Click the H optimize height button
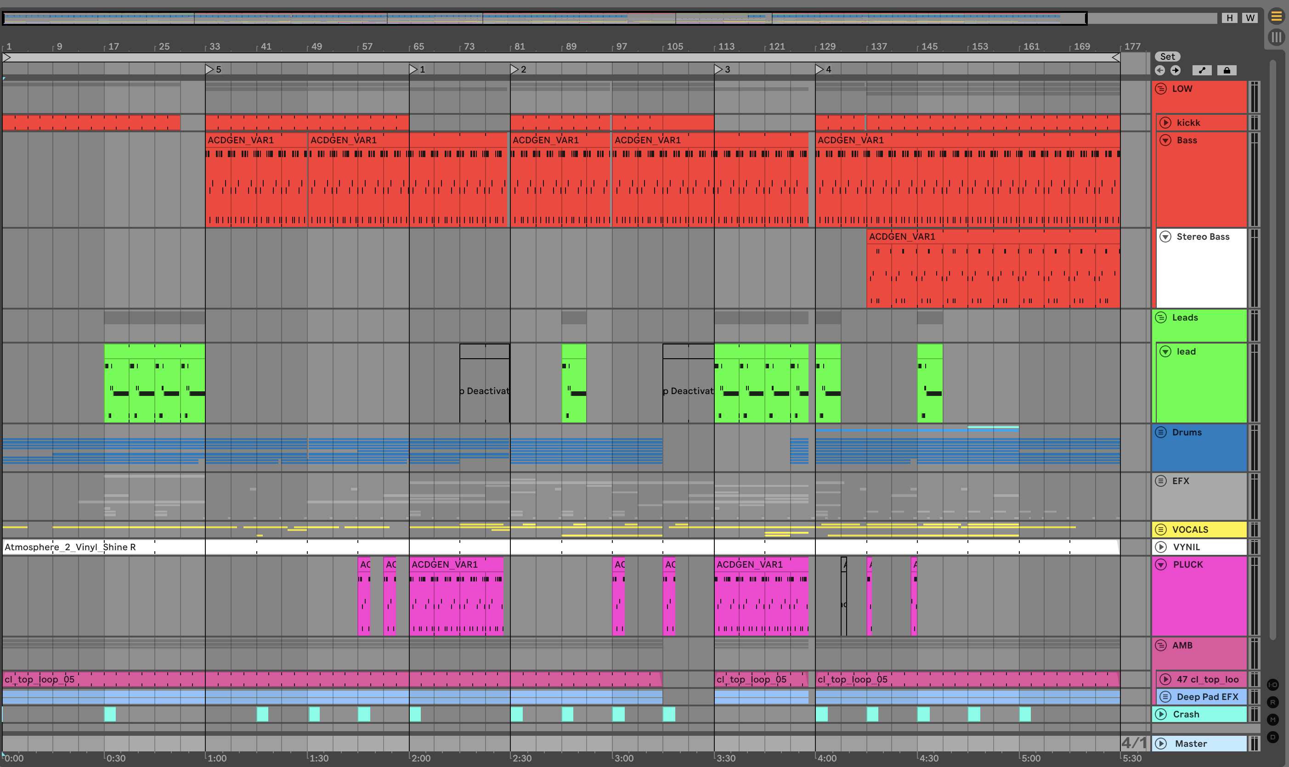Image resolution: width=1289 pixels, height=767 pixels. click(x=1230, y=18)
